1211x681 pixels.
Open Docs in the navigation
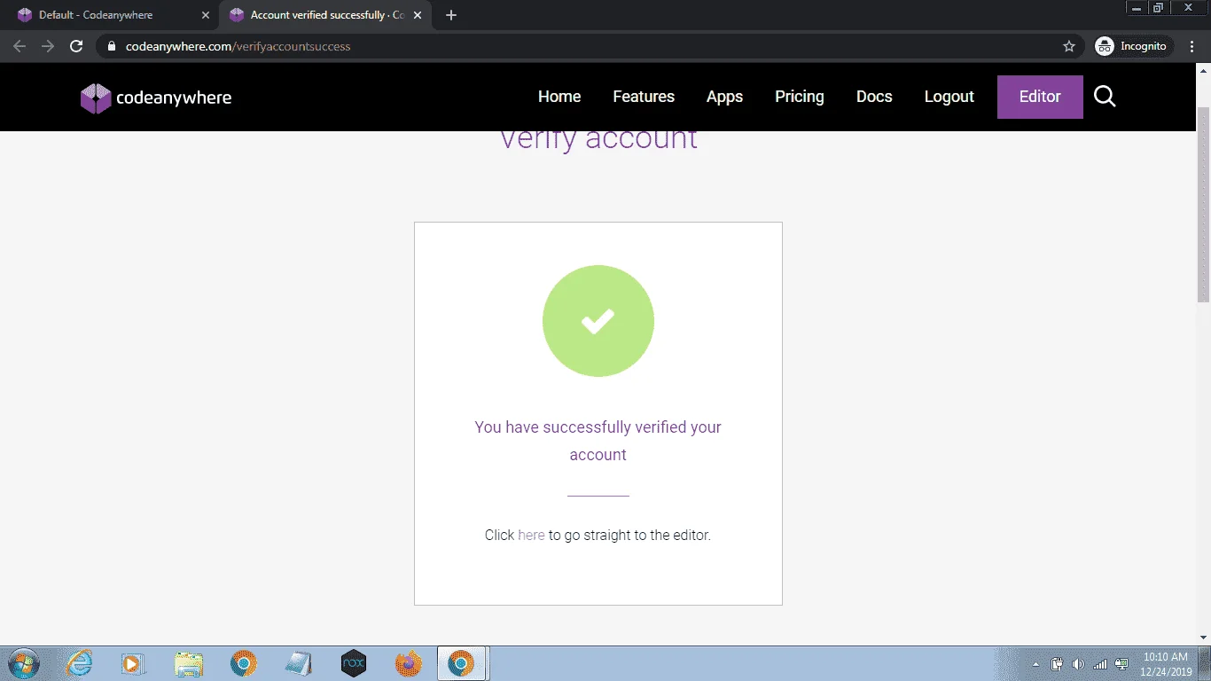coord(874,97)
